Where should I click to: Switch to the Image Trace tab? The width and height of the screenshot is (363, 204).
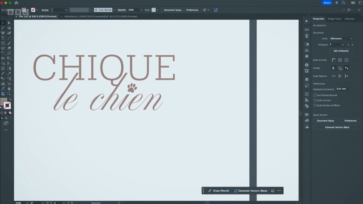(x=334, y=19)
